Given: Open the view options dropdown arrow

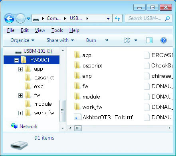Looking at the screenshot, I should point(136,40).
